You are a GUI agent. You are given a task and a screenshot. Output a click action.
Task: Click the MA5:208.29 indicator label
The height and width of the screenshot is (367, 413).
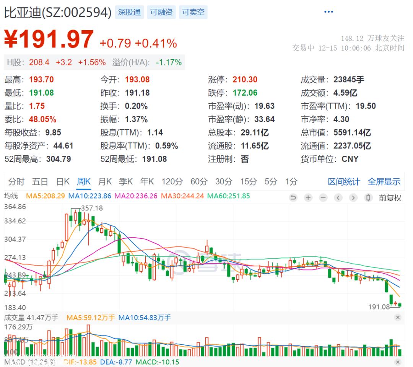(x=45, y=196)
